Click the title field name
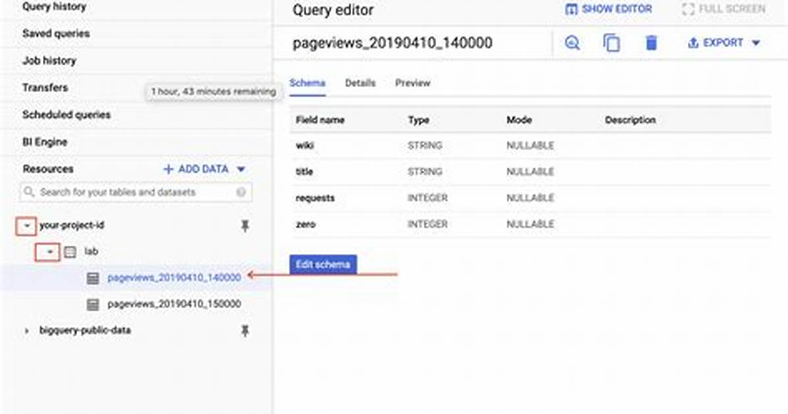This screenshot has height=414, width=788. click(304, 171)
